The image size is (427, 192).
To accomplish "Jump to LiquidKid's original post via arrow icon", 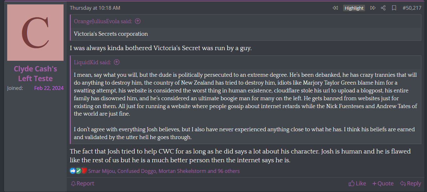I will point(117,62).
